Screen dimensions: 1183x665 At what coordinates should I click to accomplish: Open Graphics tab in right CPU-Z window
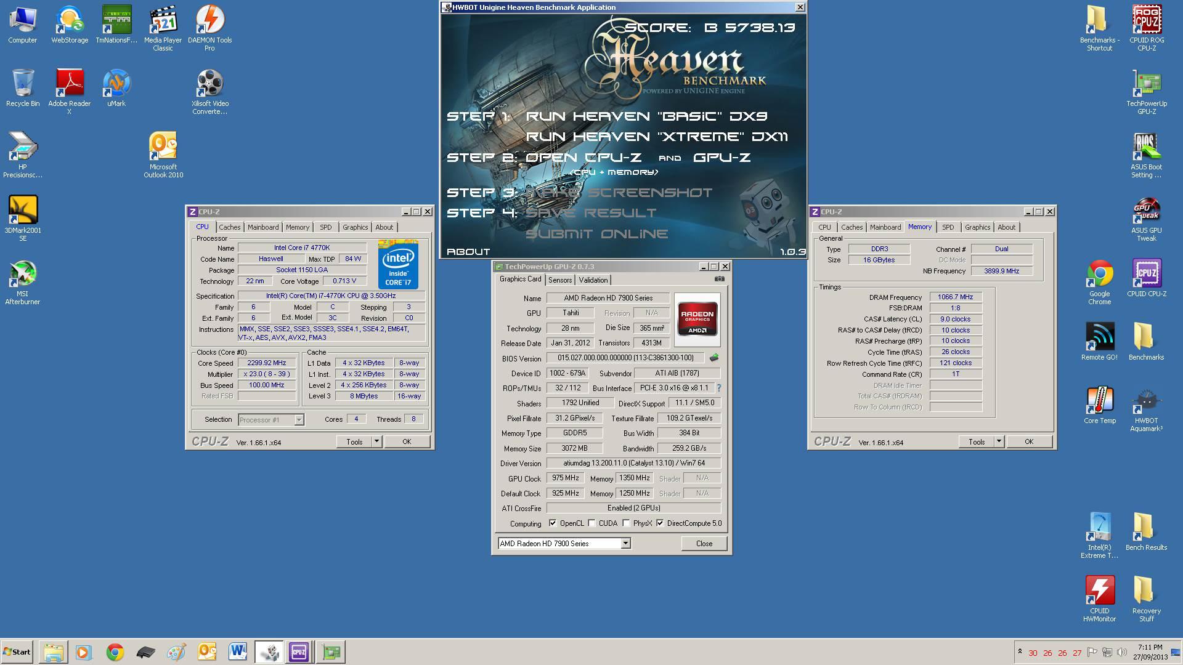(x=977, y=227)
